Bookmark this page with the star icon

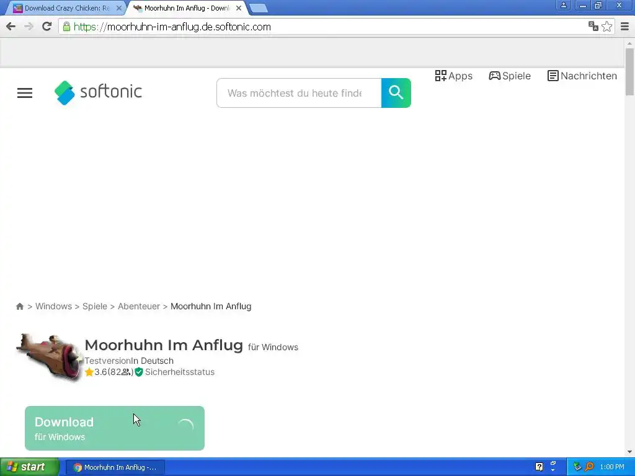tap(606, 26)
